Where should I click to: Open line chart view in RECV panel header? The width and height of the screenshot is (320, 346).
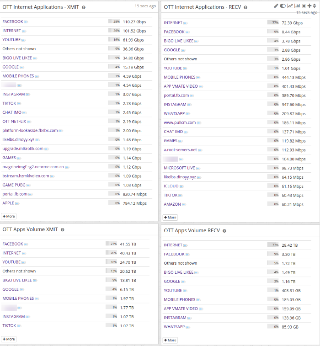pyautogui.click(x=290, y=6)
